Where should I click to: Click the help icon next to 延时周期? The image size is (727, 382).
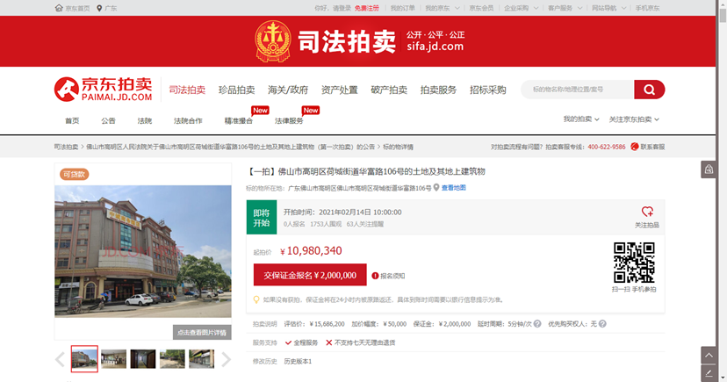[537, 324]
